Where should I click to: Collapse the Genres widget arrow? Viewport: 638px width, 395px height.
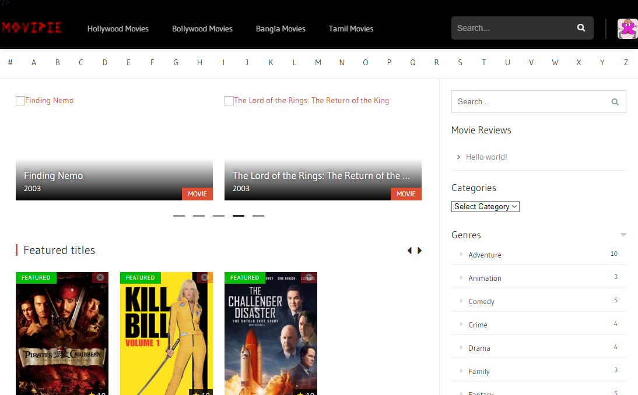(623, 235)
